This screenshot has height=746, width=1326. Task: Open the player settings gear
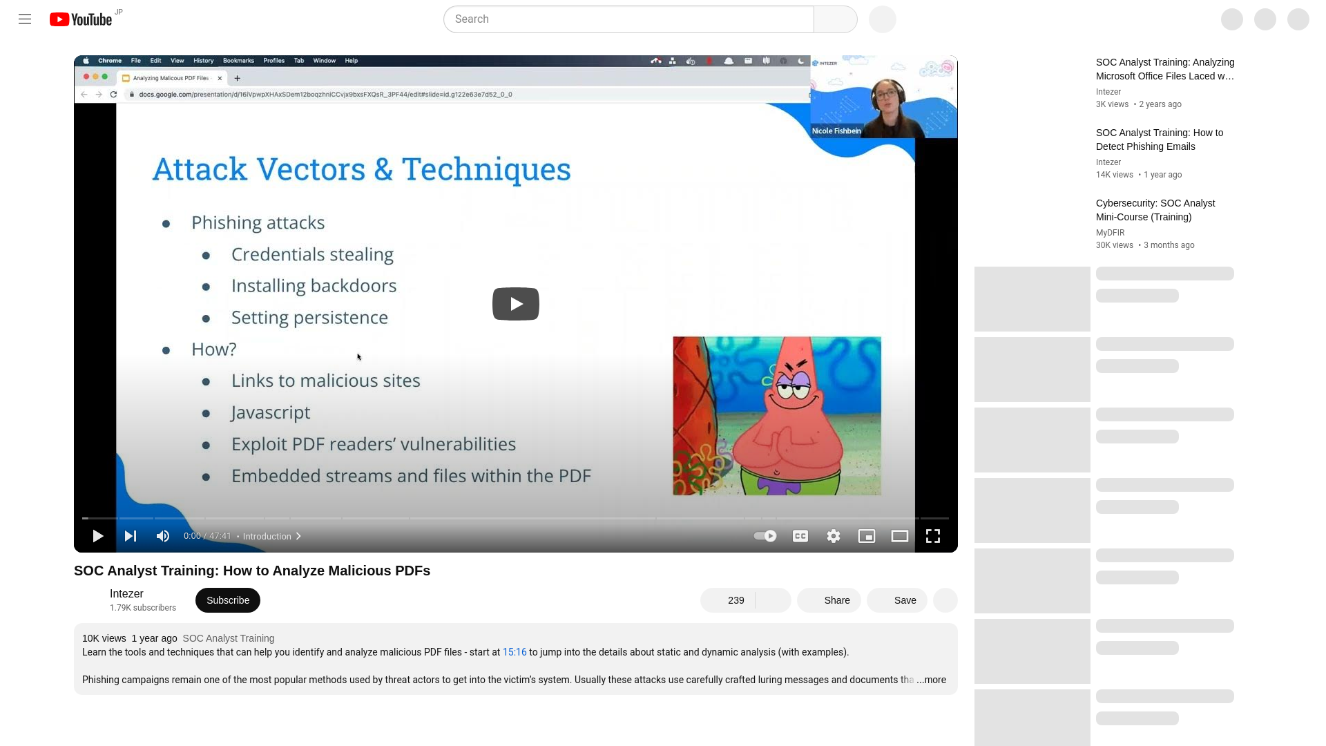pyautogui.click(x=834, y=536)
